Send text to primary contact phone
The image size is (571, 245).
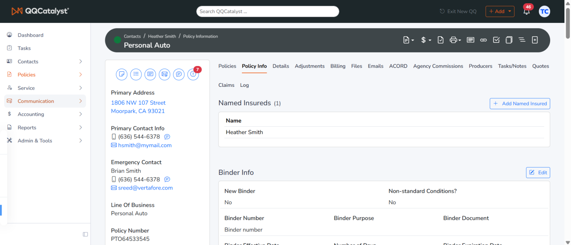coord(167,137)
